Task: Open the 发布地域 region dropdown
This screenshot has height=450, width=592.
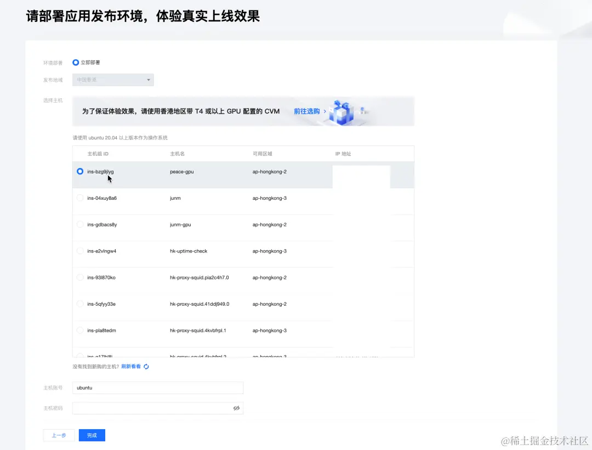Action: pos(113,80)
